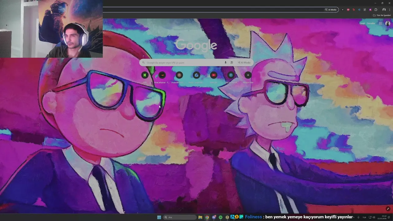The height and width of the screenshot is (221, 393).
Task: Open the red ABP adblock extension
Action: click(x=348, y=10)
